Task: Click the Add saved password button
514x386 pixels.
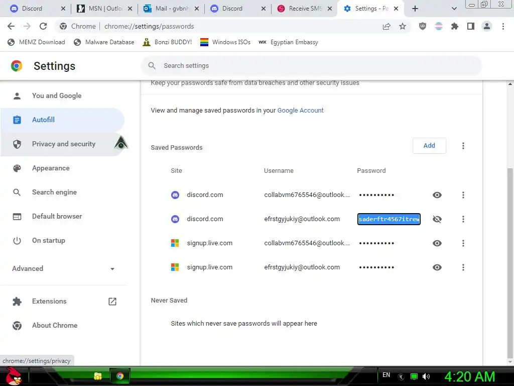Action: coord(429,146)
